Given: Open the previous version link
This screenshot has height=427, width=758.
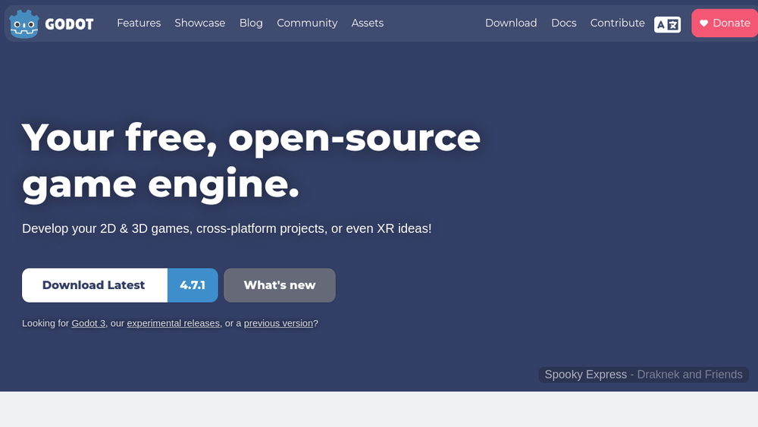Looking at the screenshot, I should pyautogui.click(x=278, y=323).
